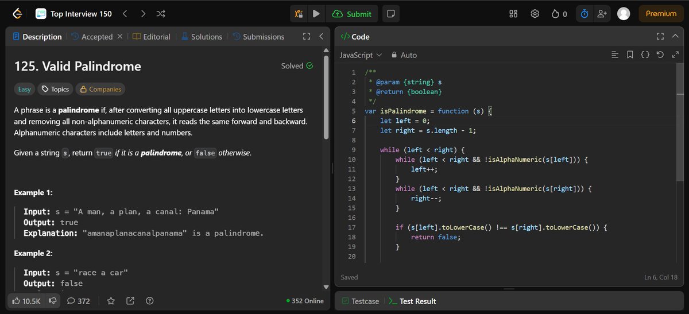Image resolution: width=689 pixels, height=314 pixels.
Task: Click the problem title 125. Valid Palindrome
Action: 78,66
